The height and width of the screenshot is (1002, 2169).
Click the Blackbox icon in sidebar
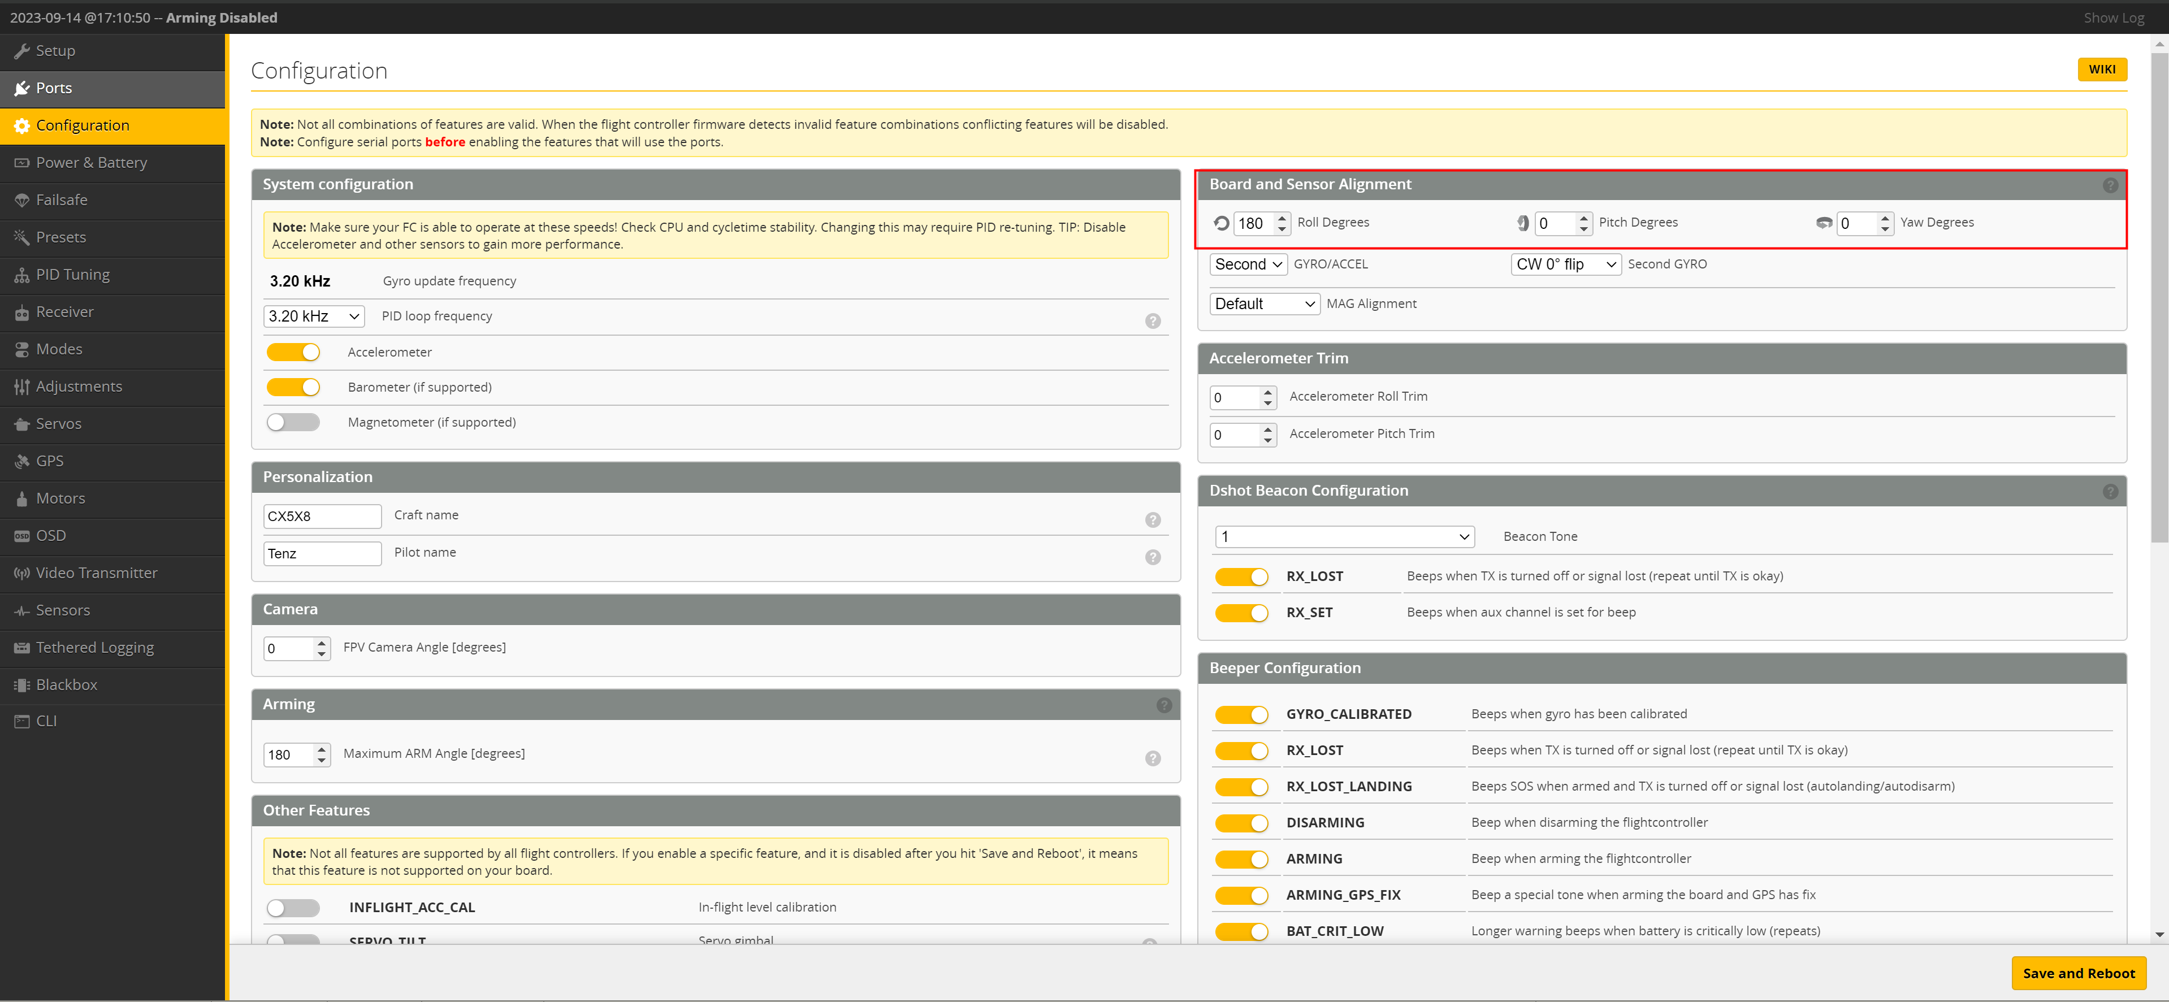click(22, 686)
